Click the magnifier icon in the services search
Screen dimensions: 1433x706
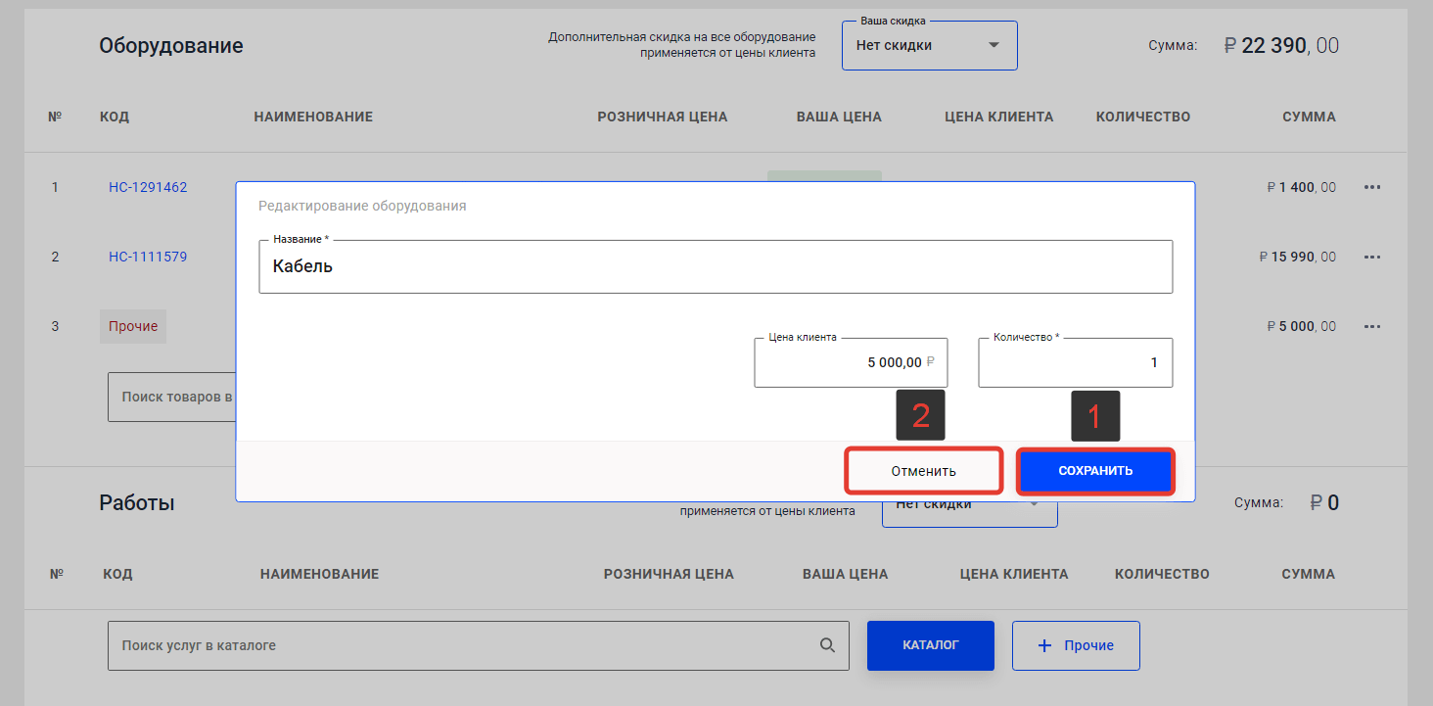[x=827, y=646]
